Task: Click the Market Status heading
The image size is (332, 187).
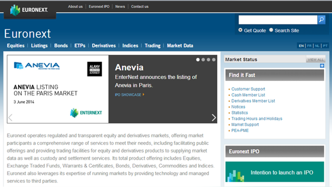Action: point(241,59)
